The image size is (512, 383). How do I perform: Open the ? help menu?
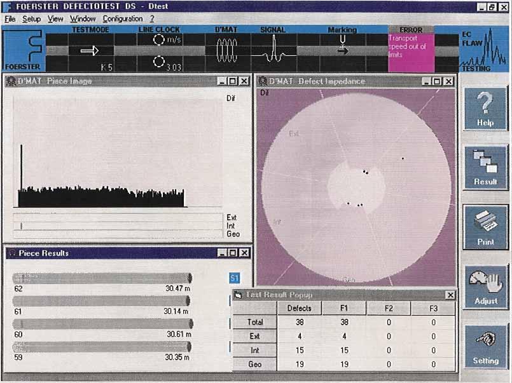(x=152, y=19)
